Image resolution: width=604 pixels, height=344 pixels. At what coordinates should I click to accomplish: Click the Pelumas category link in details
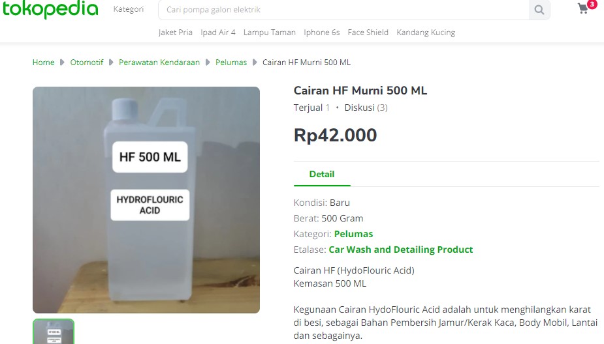353,234
